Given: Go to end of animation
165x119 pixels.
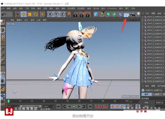Looking at the screenshot, I should coord(90,107).
